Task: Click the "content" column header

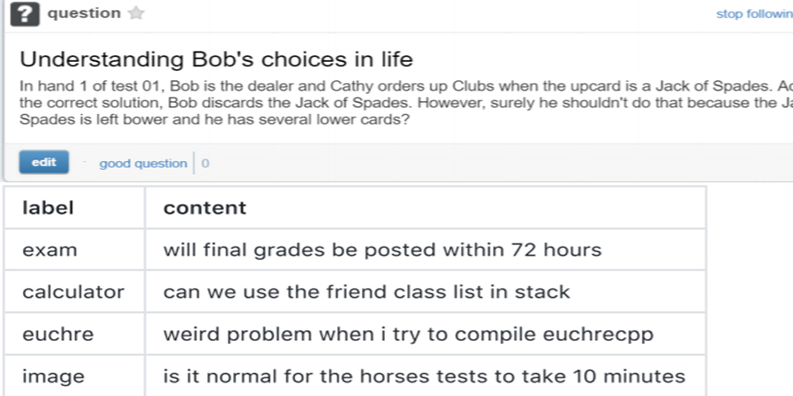Action: click(205, 208)
